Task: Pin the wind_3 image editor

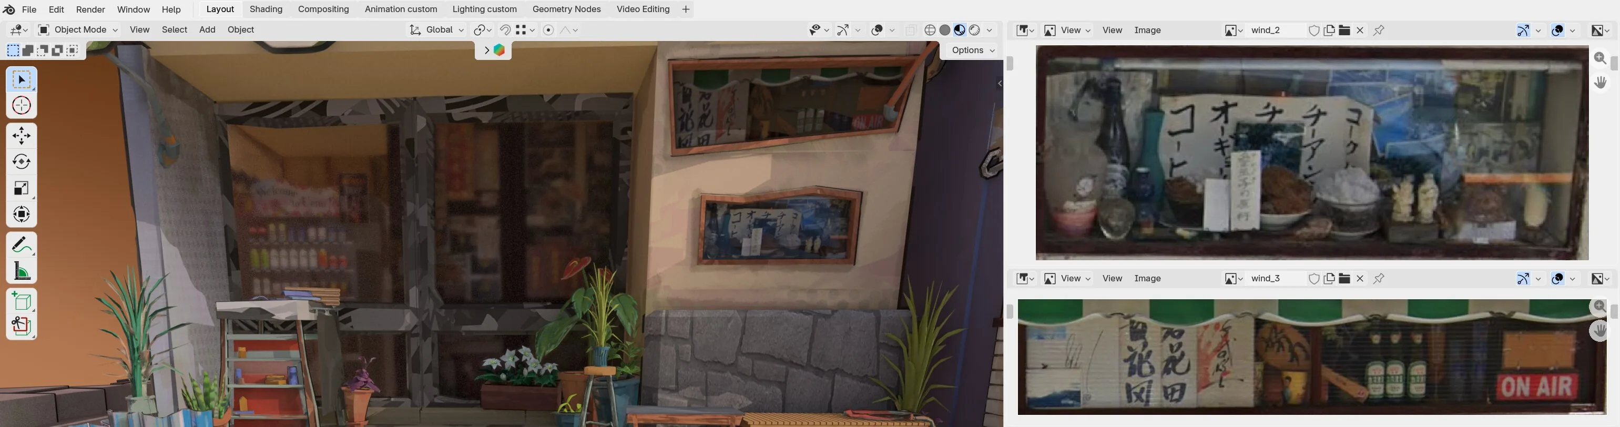Action: tap(1379, 279)
